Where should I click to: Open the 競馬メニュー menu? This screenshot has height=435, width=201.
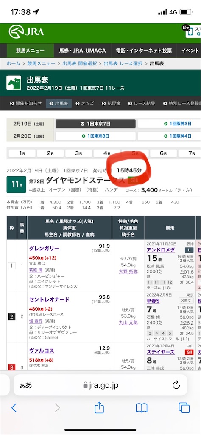pyautogui.click(x=30, y=51)
